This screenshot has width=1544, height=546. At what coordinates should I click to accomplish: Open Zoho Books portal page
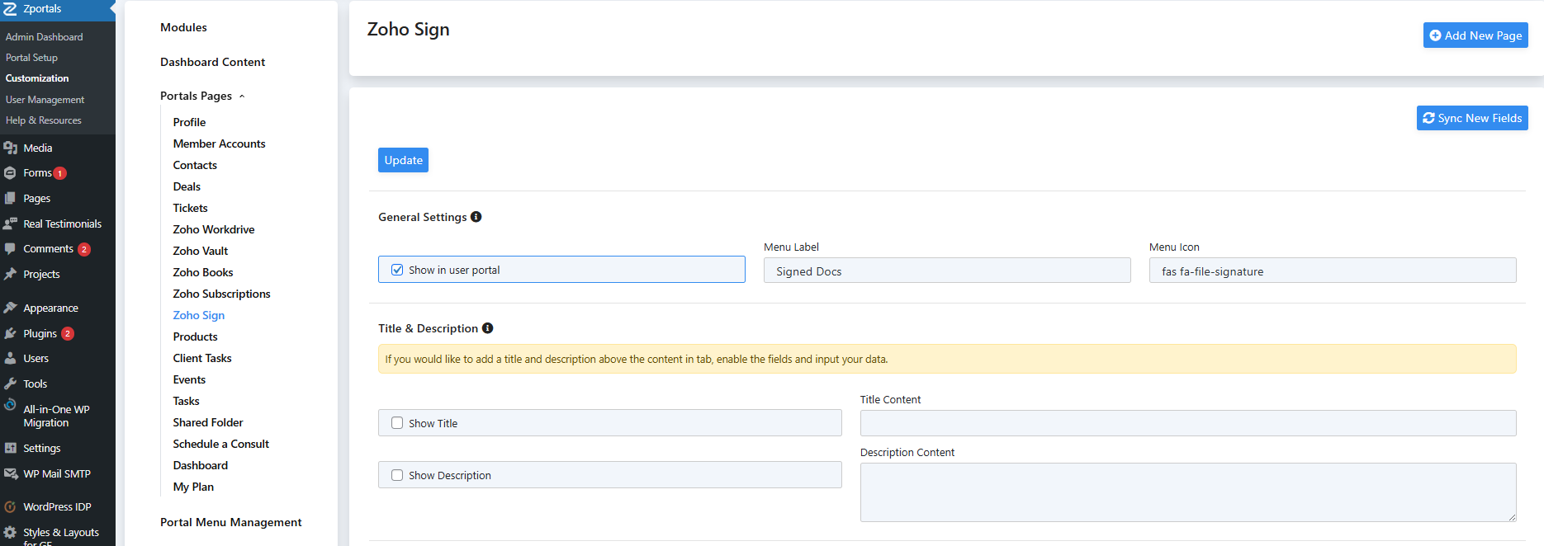click(x=202, y=272)
